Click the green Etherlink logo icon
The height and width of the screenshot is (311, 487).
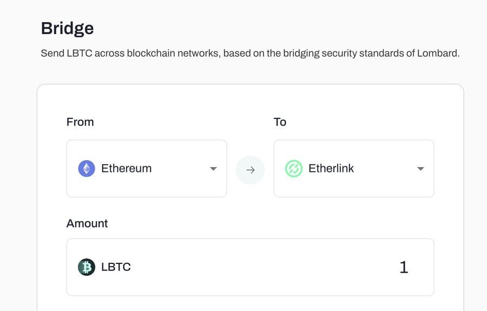point(293,169)
